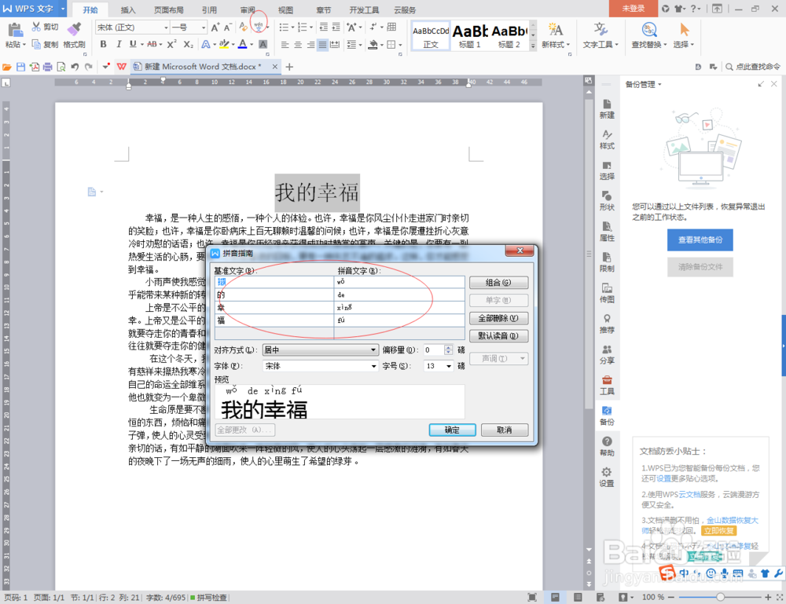Open the 分享 share sidebar icon
The width and height of the screenshot is (786, 604).
click(607, 354)
